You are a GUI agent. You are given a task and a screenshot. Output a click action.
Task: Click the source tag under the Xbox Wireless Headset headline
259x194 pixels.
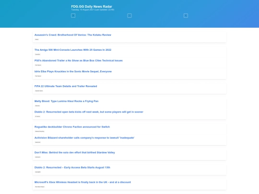(x=40, y=187)
